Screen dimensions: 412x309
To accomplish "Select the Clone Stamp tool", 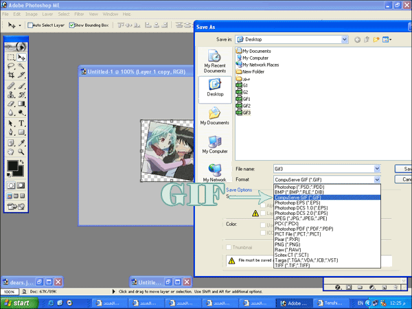I will [11, 95].
